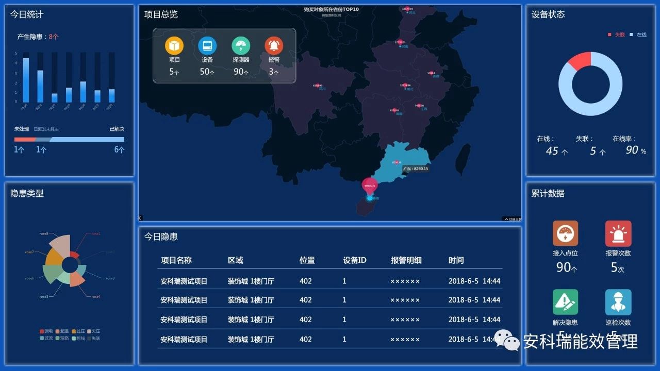
Task: Open the 巡检次数 worker icon
Action: [618, 302]
